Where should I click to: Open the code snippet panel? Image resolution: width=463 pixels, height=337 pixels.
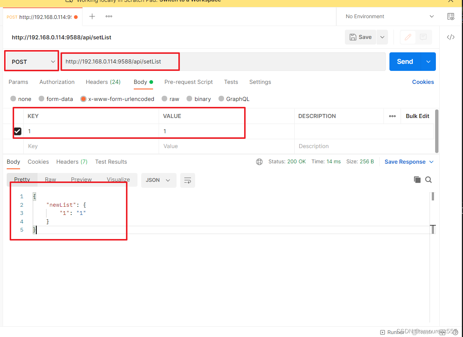[450, 37]
